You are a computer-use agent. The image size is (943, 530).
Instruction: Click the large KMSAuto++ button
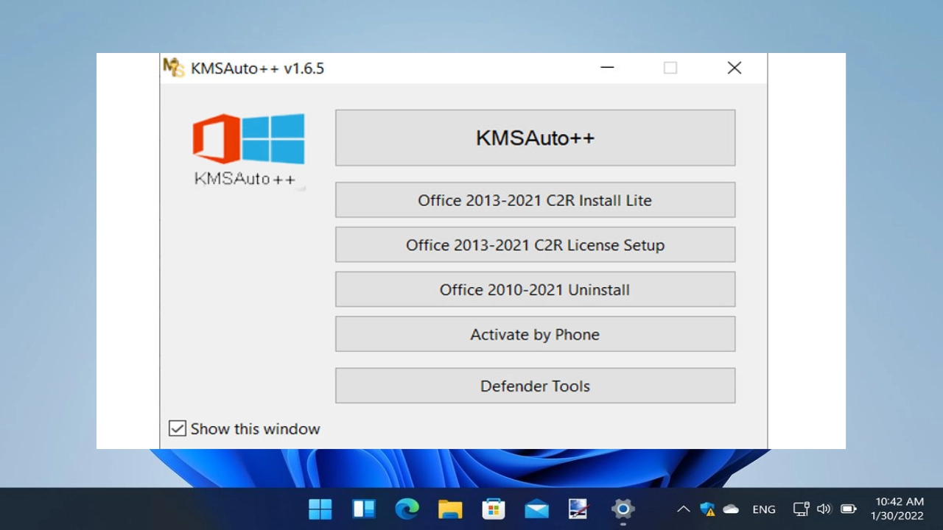click(535, 138)
